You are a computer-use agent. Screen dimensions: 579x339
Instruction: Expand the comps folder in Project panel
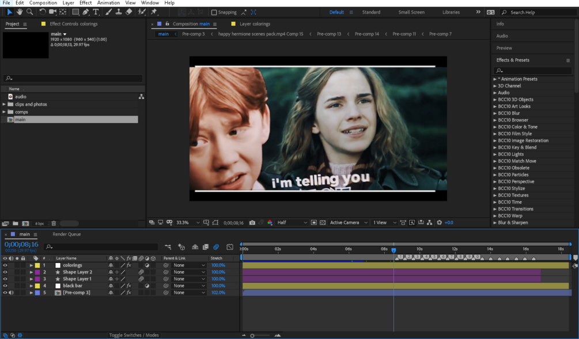click(x=4, y=112)
